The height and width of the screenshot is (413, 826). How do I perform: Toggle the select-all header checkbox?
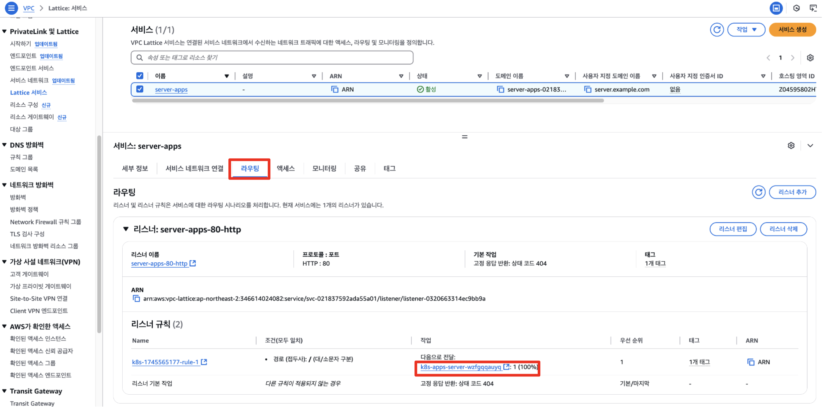point(140,76)
